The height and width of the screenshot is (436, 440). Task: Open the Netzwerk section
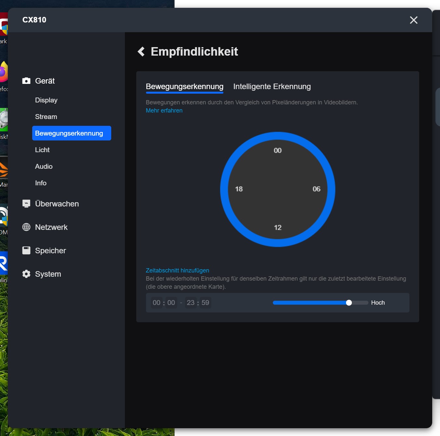point(51,227)
